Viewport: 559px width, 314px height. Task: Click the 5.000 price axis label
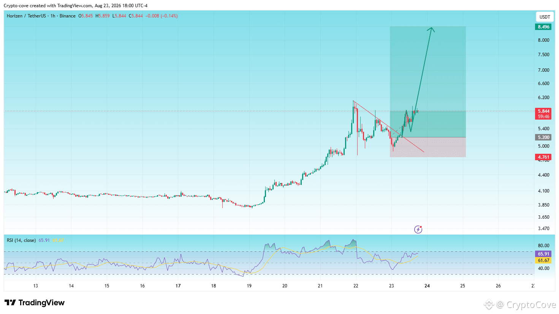click(x=543, y=146)
